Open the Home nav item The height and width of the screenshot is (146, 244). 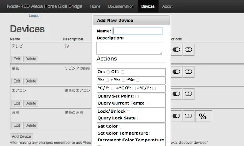click(95, 6)
